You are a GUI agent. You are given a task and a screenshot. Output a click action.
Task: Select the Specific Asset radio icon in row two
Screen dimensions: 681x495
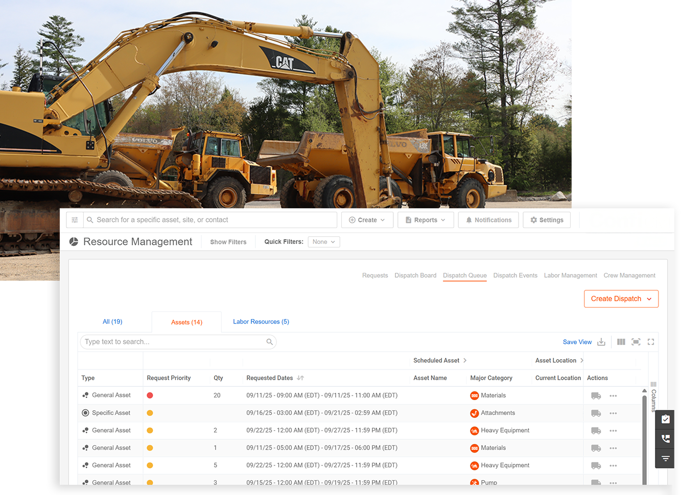tap(85, 412)
